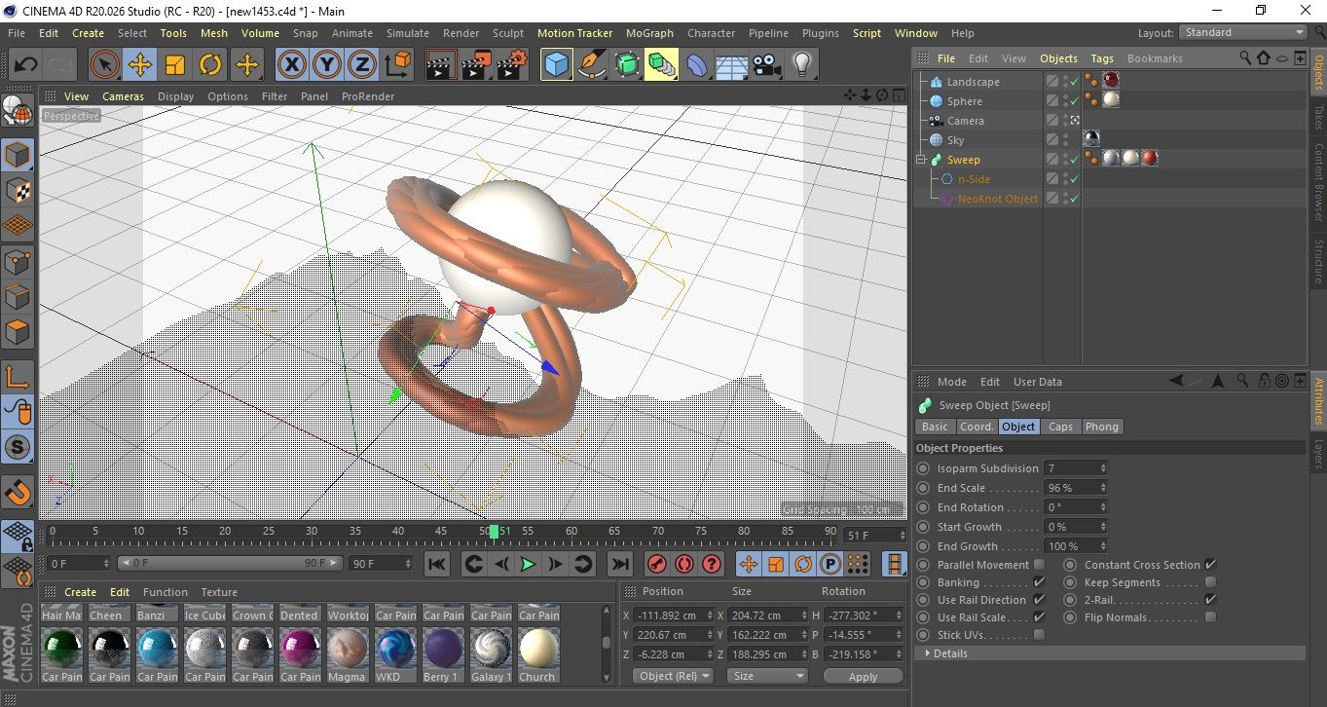Viewport: 1327px width, 707px height.
Task: Enable the Flip Normals checkbox
Action: point(1210,617)
